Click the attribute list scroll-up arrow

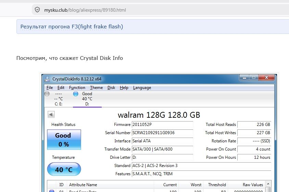click(268, 184)
